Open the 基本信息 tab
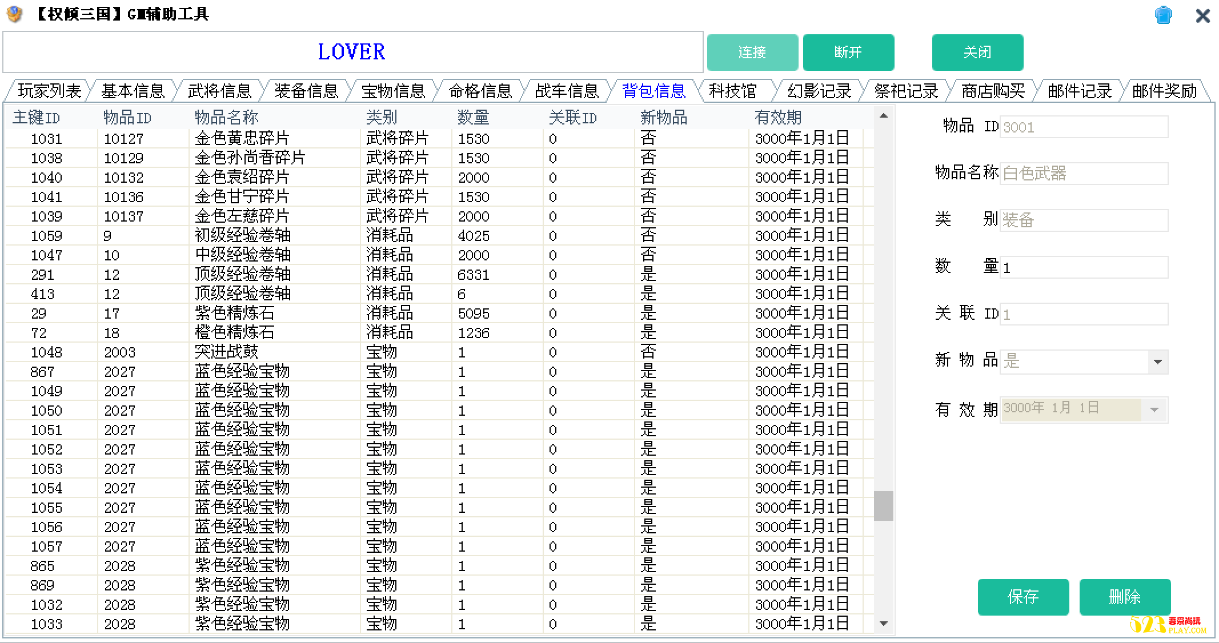This screenshot has height=643, width=1219. 133,91
